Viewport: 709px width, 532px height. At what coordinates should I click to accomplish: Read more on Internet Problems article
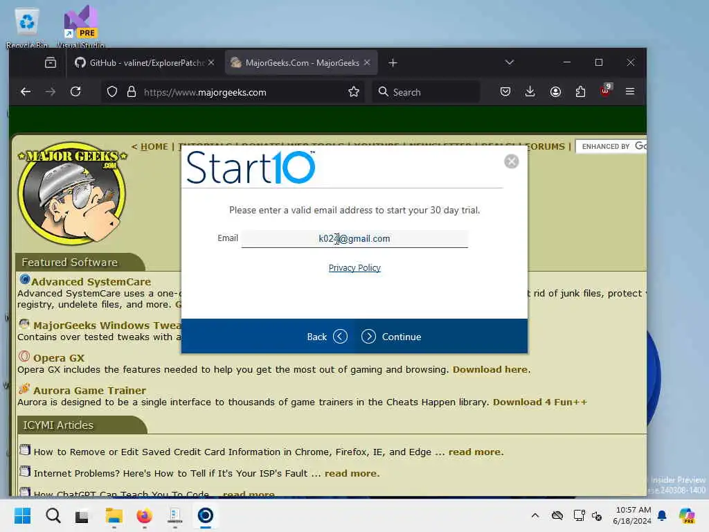pos(351,473)
